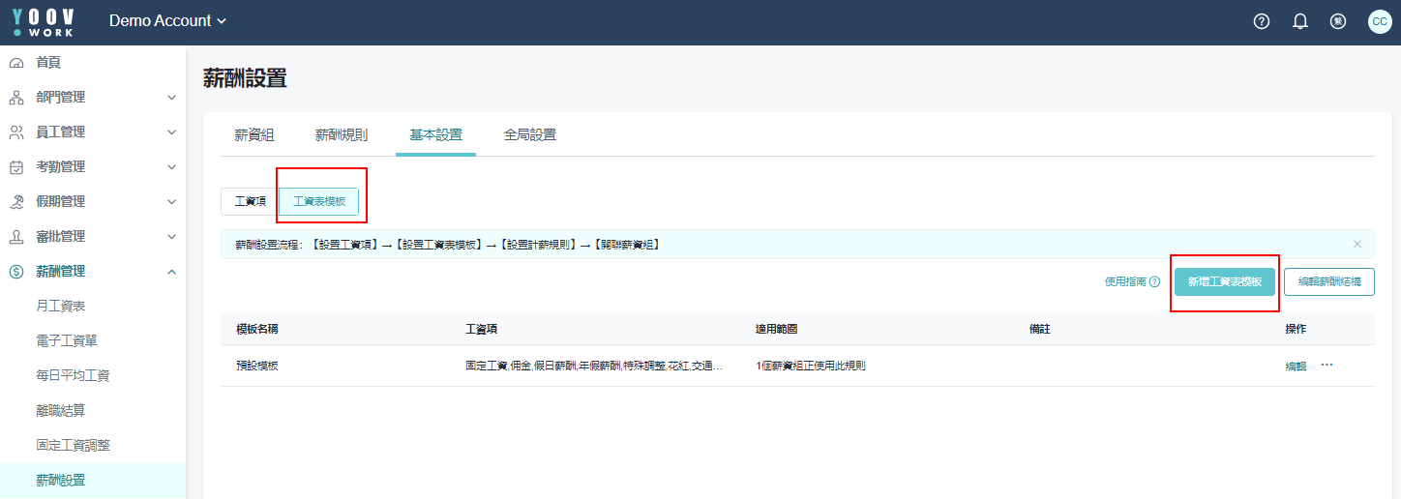The image size is (1401, 499).
Task: Open the notifications bell icon
Action: point(1300,21)
